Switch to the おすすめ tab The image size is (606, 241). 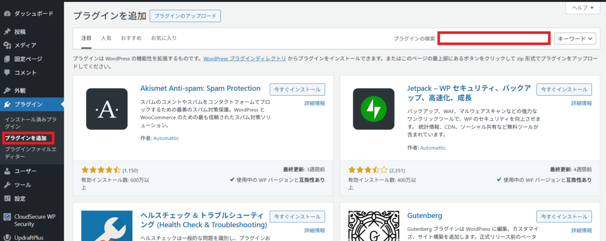click(x=131, y=38)
